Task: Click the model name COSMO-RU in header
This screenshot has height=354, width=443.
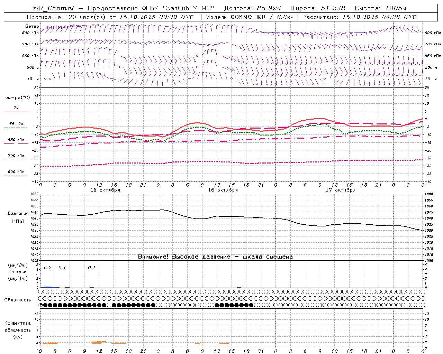Action: pos(248,17)
